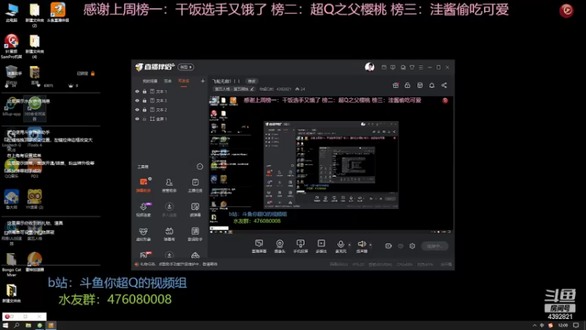The image size is (586, 330).
Task: Open the notification center in the system tray
Action: click(x=576, y=326)
